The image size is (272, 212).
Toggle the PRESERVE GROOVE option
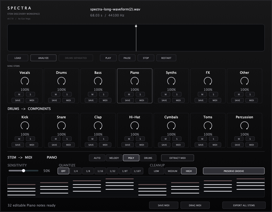[234, 171]
